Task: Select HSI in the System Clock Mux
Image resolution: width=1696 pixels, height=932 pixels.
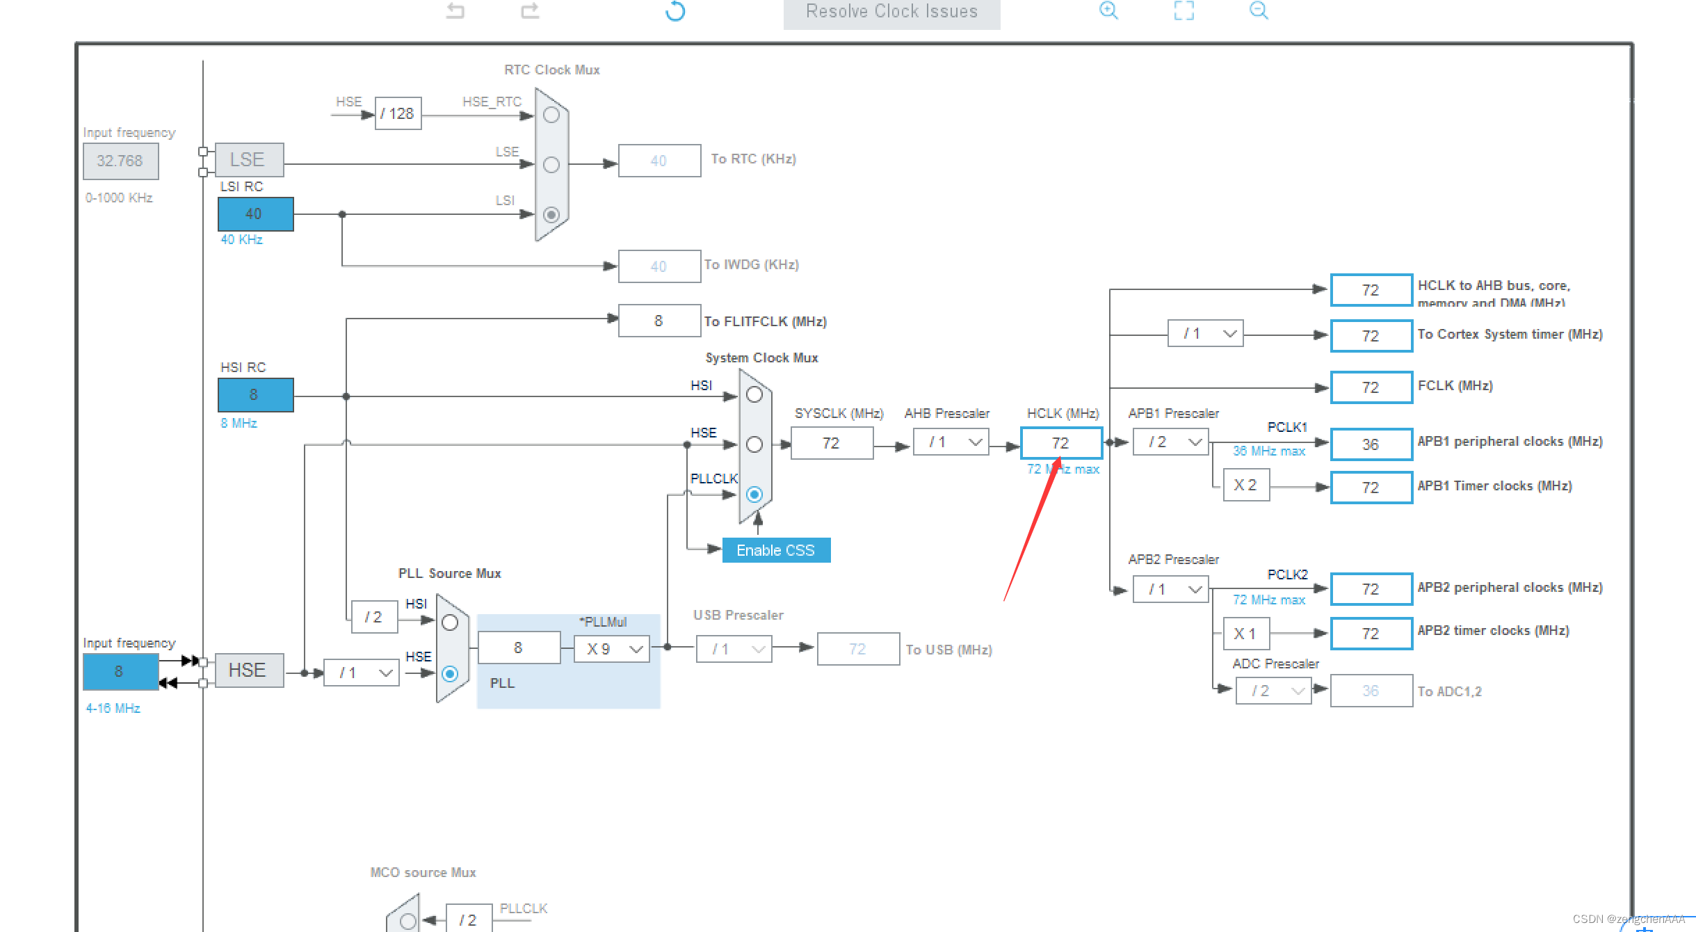Action: (754, 394)
